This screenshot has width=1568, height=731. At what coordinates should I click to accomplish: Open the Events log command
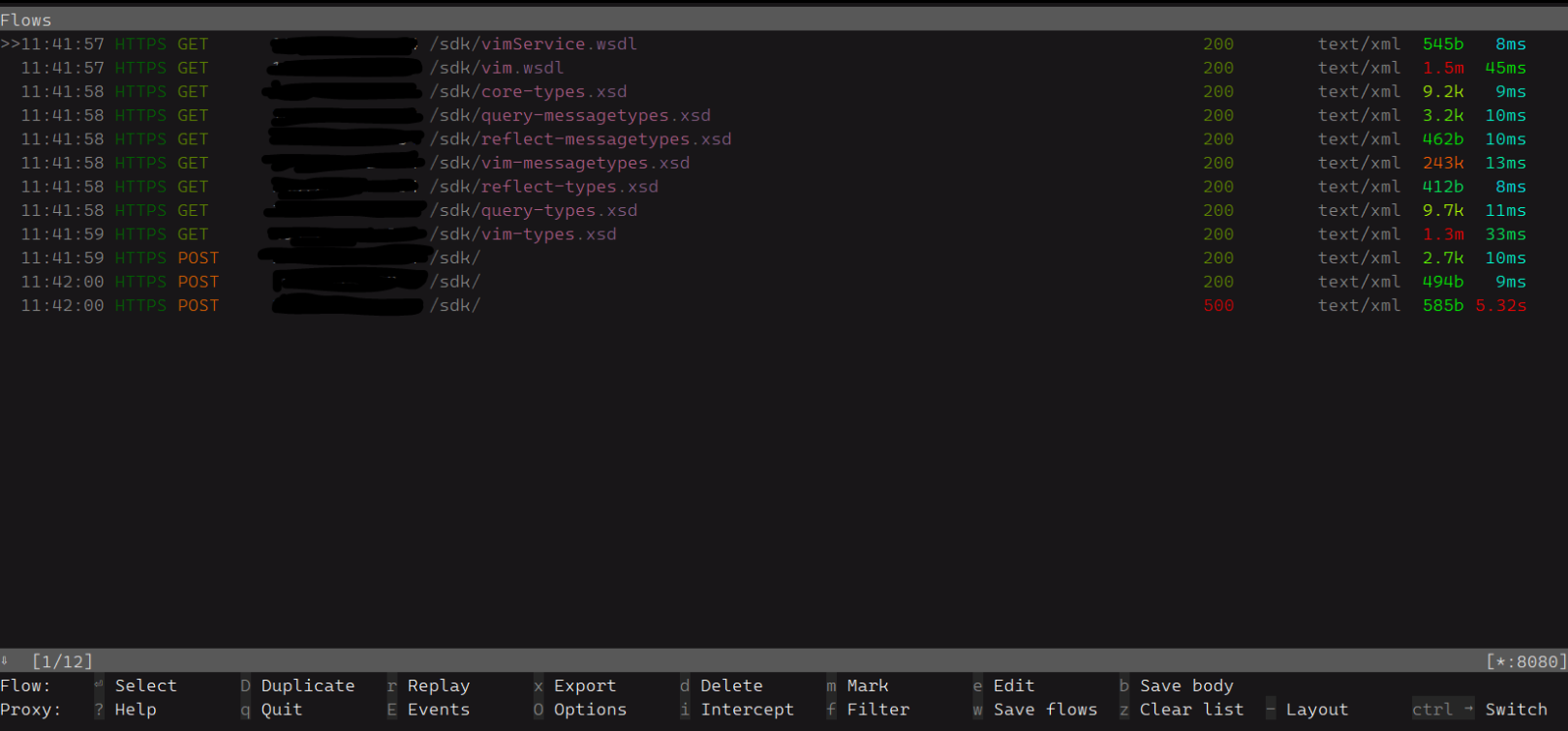pyautogui.click(x=438, y=710)
